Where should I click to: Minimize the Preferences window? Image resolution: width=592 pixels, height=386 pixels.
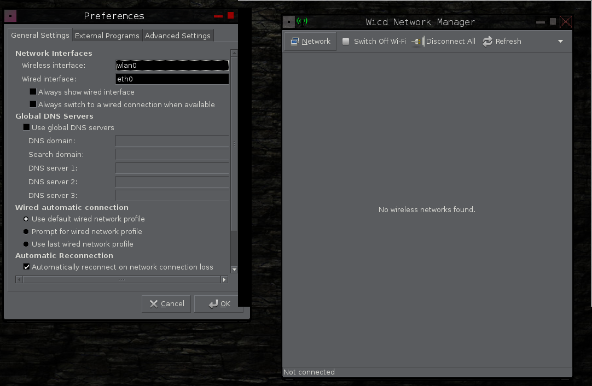click(218, 16)
